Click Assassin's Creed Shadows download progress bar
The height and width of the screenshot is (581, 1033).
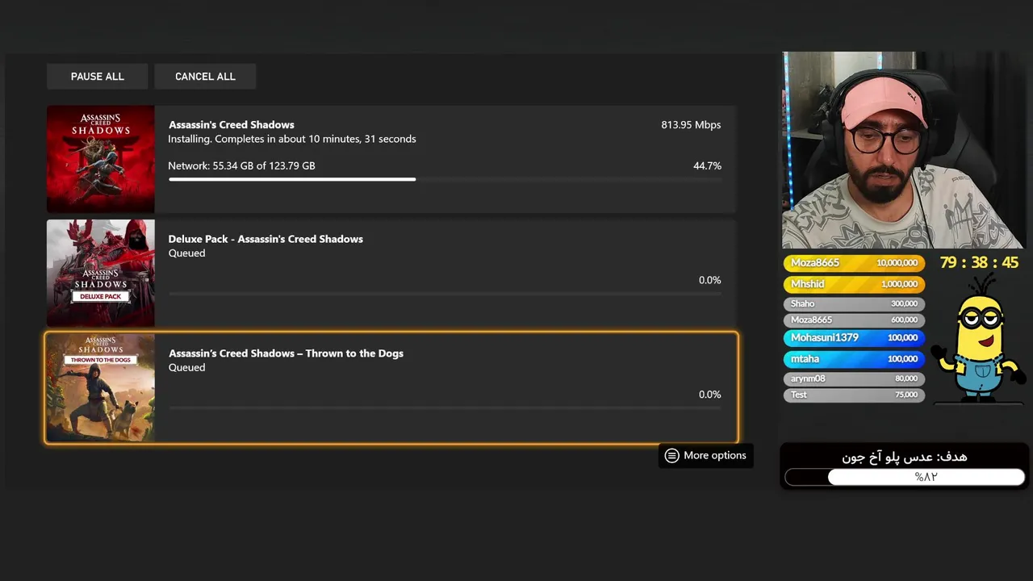(445, 179)
